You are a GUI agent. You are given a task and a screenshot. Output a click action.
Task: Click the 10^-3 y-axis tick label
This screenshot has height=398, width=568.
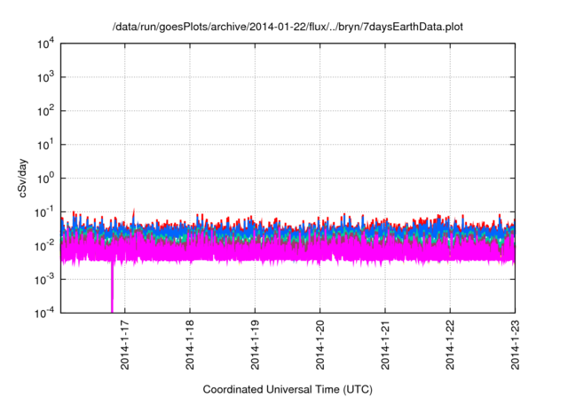coord(44,279)
